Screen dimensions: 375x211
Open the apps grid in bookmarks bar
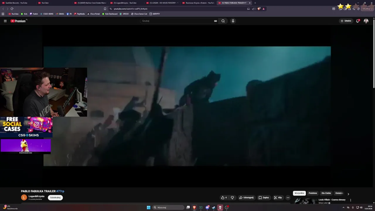[x=3, y=14]
